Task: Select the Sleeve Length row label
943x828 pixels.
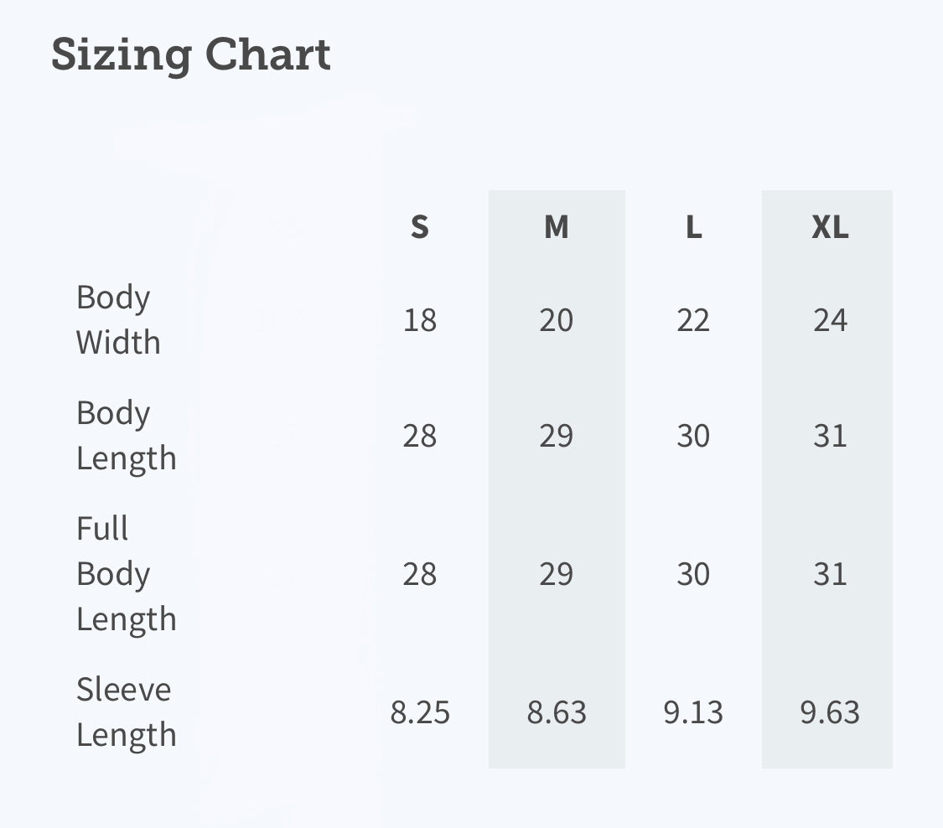Action: [x=127, y=712]
